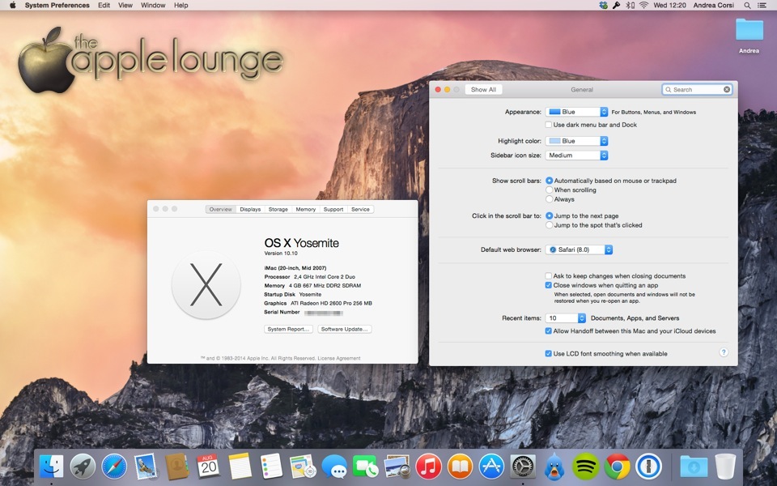This screenshot has height=486, width=777.
Task: Toggle Allow Handoff with iCloud devices
Action: point(549,330)
